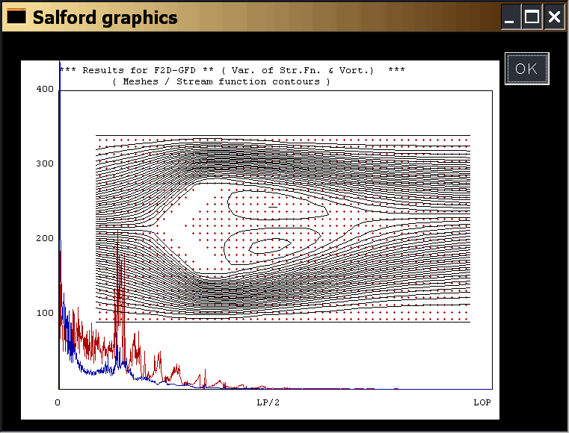This screenshot has width=569, height=433.
Task: Minimize the Salford graphics window
Action: 511,16
